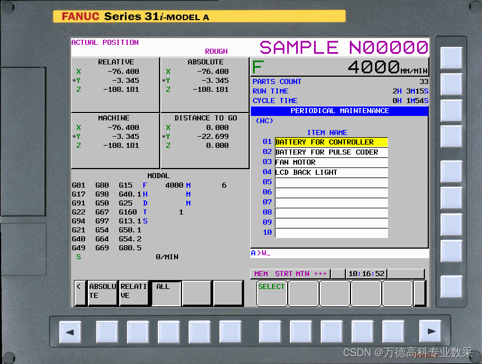Click the PARTS COUNT value 33
The height and width of the screenshot is (364, 482).
pyautogui.click(x=424, y=81)
